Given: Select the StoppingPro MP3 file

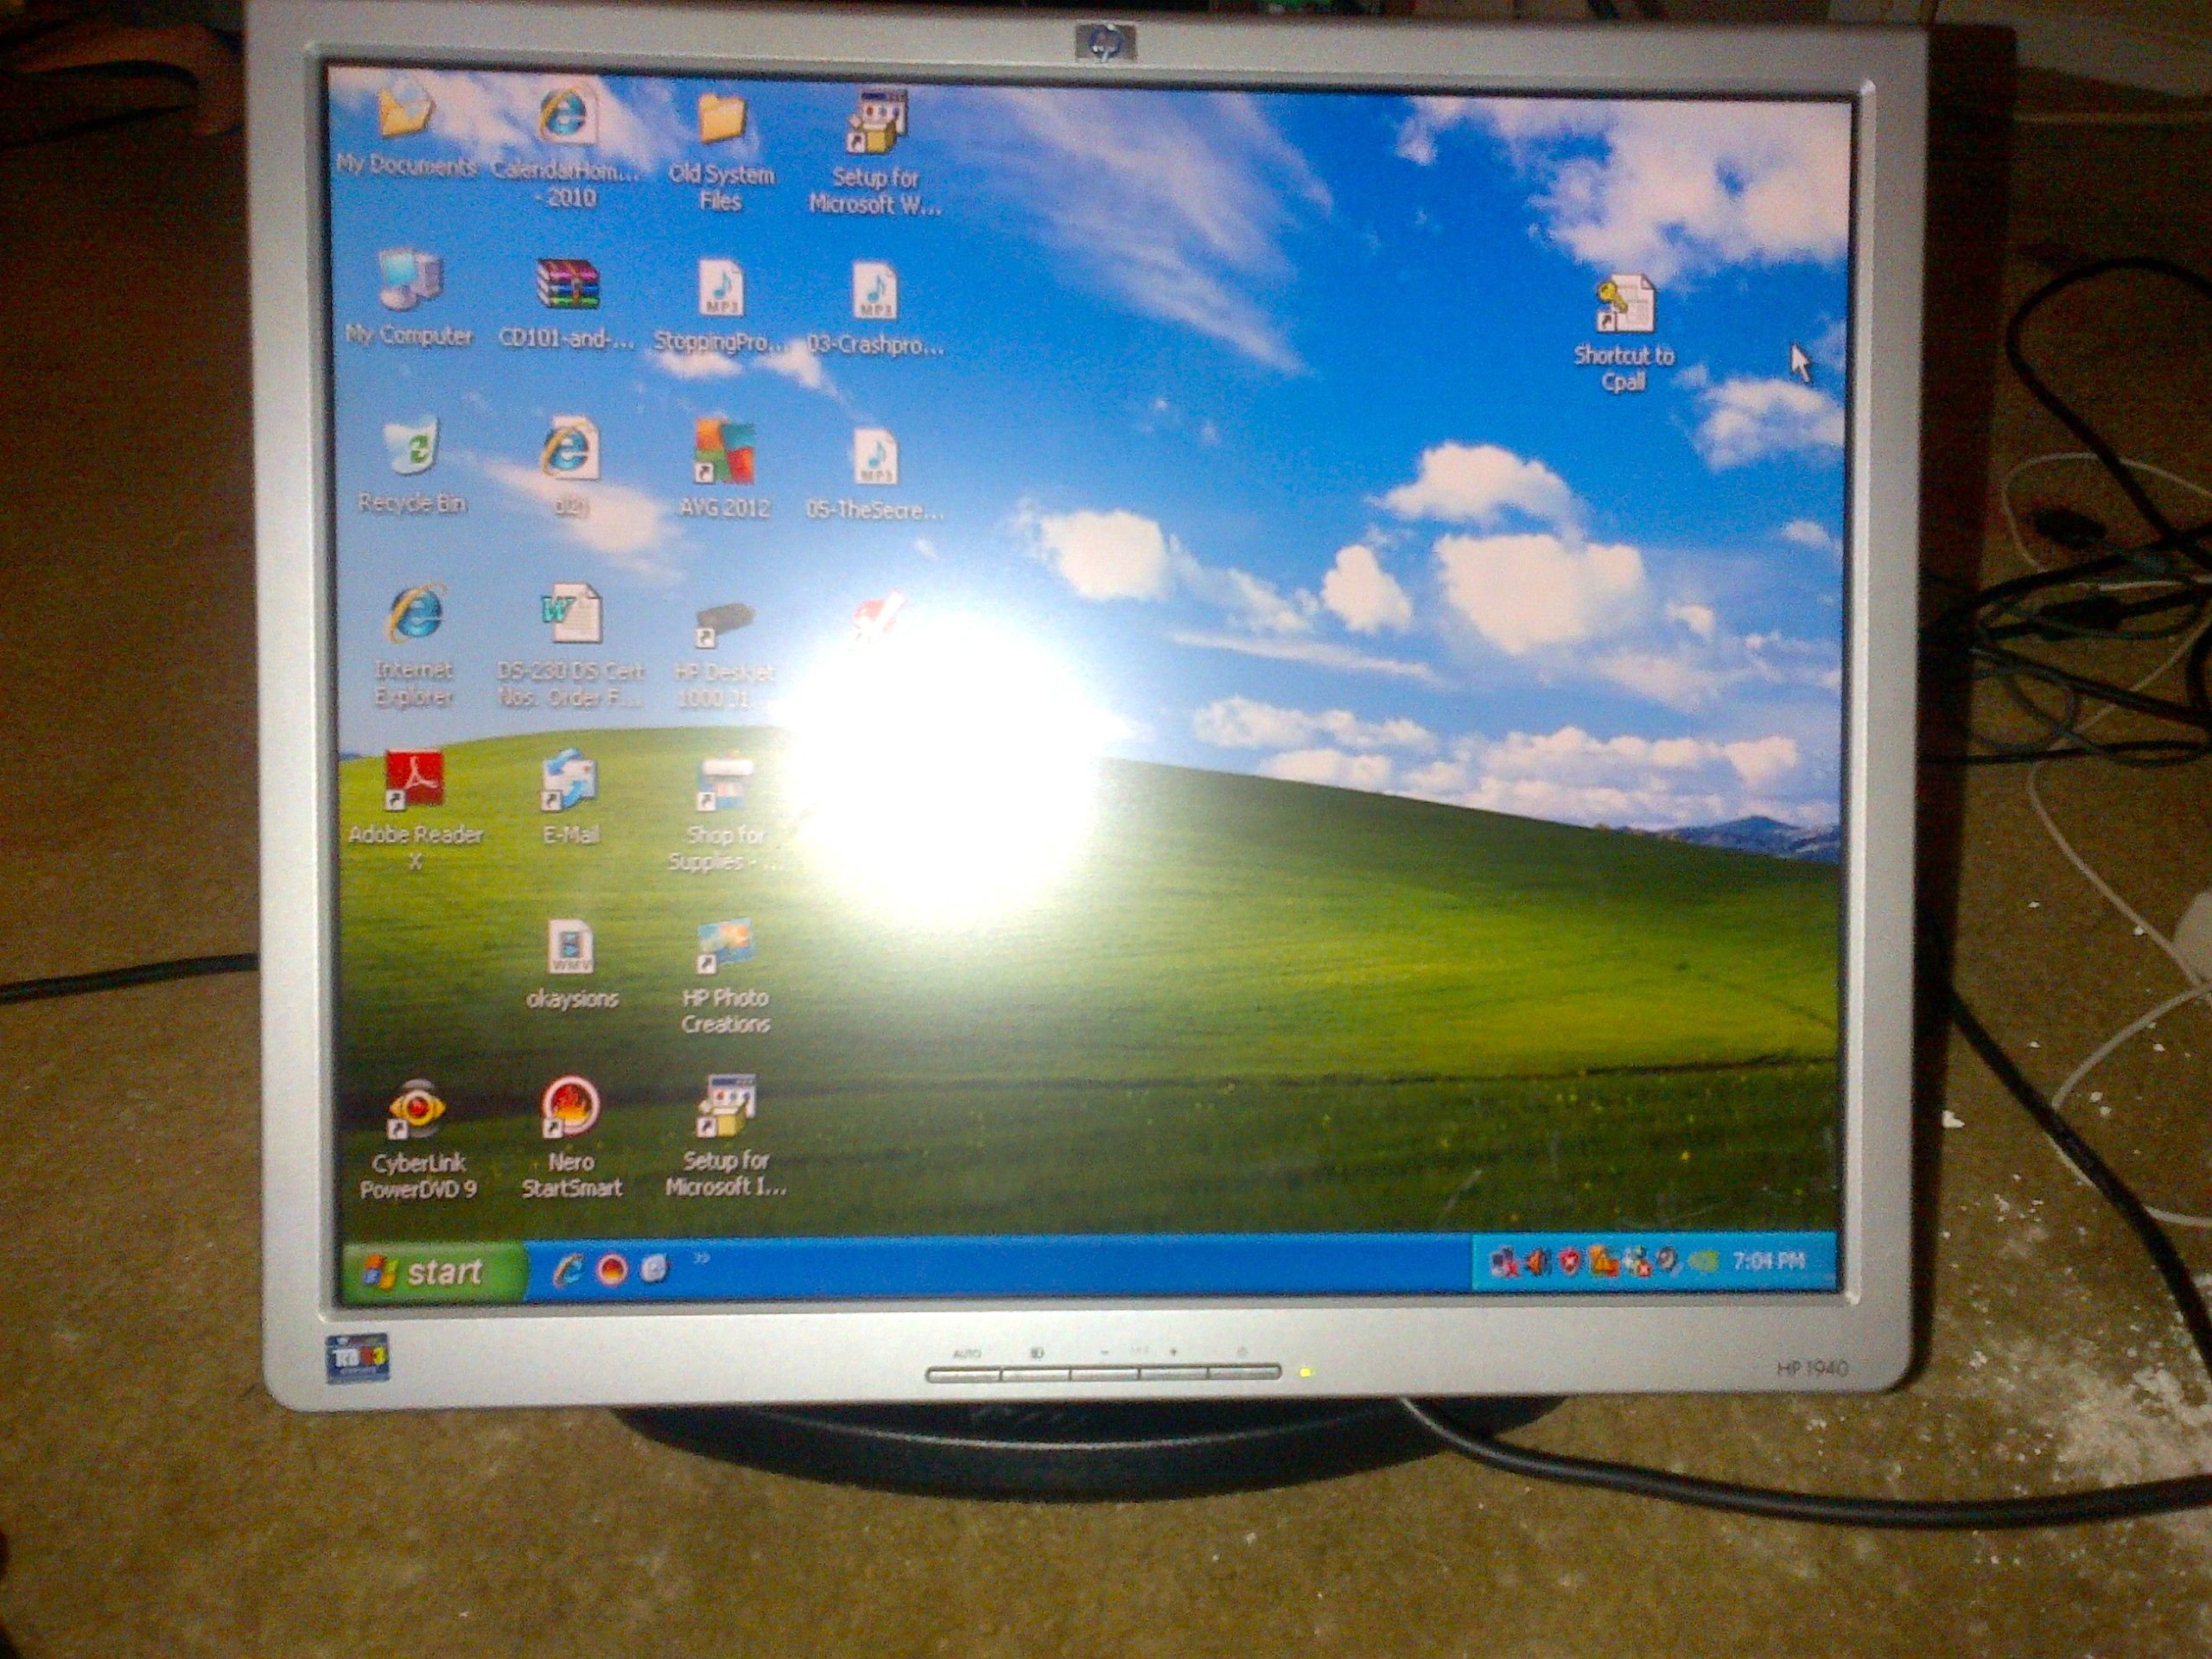Looking at the screenshot, I should 720,290.
